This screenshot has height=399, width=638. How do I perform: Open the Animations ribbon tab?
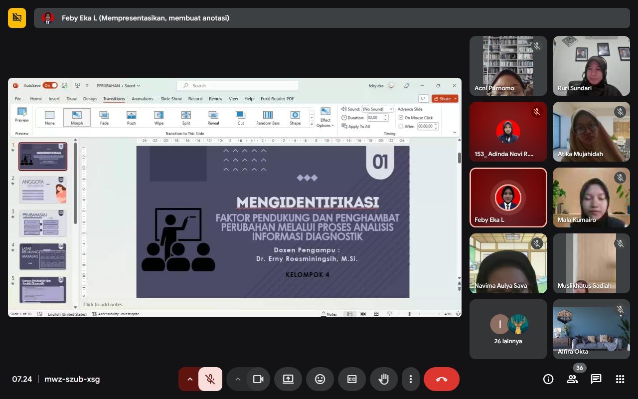pos(142,99)
